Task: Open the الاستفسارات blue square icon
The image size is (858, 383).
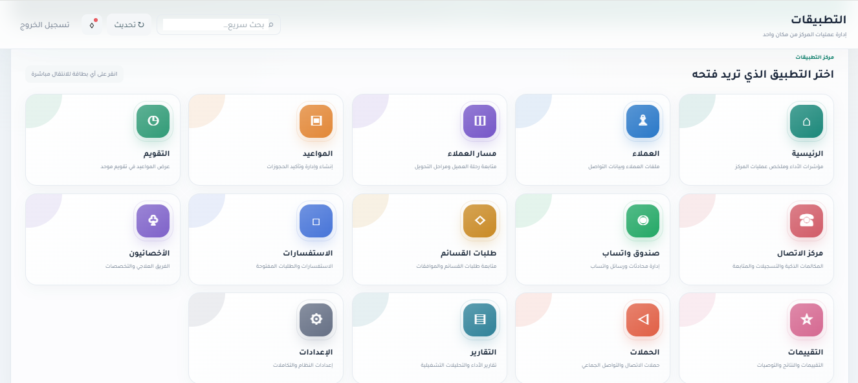Action: 316,221
